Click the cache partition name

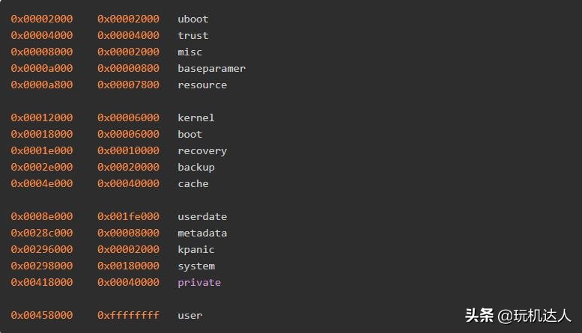point(193,183)
